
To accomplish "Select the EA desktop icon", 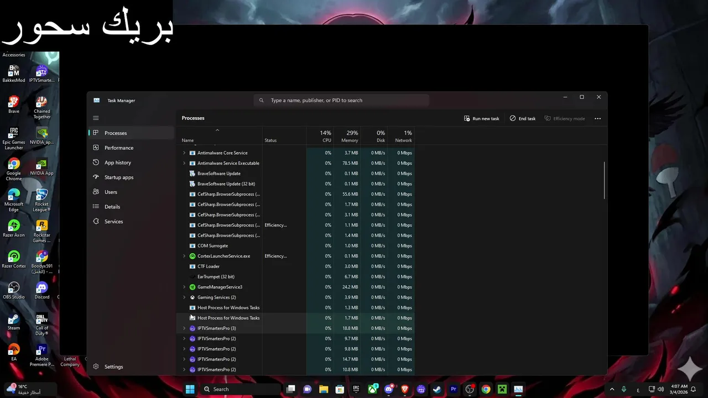I will (14, 353).
